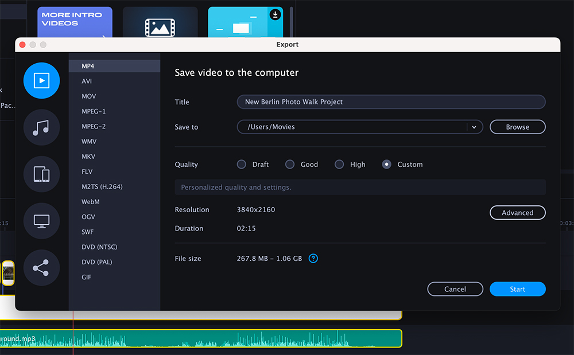Select the Good quality option
Screen dimensions: 574x355
[x=289, y=165]
